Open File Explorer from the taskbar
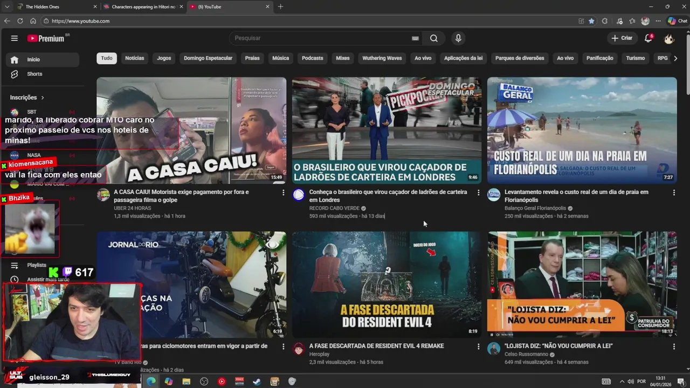Image resolution: width=690 pixels, height=388 pixels. (x=187, y=382)
